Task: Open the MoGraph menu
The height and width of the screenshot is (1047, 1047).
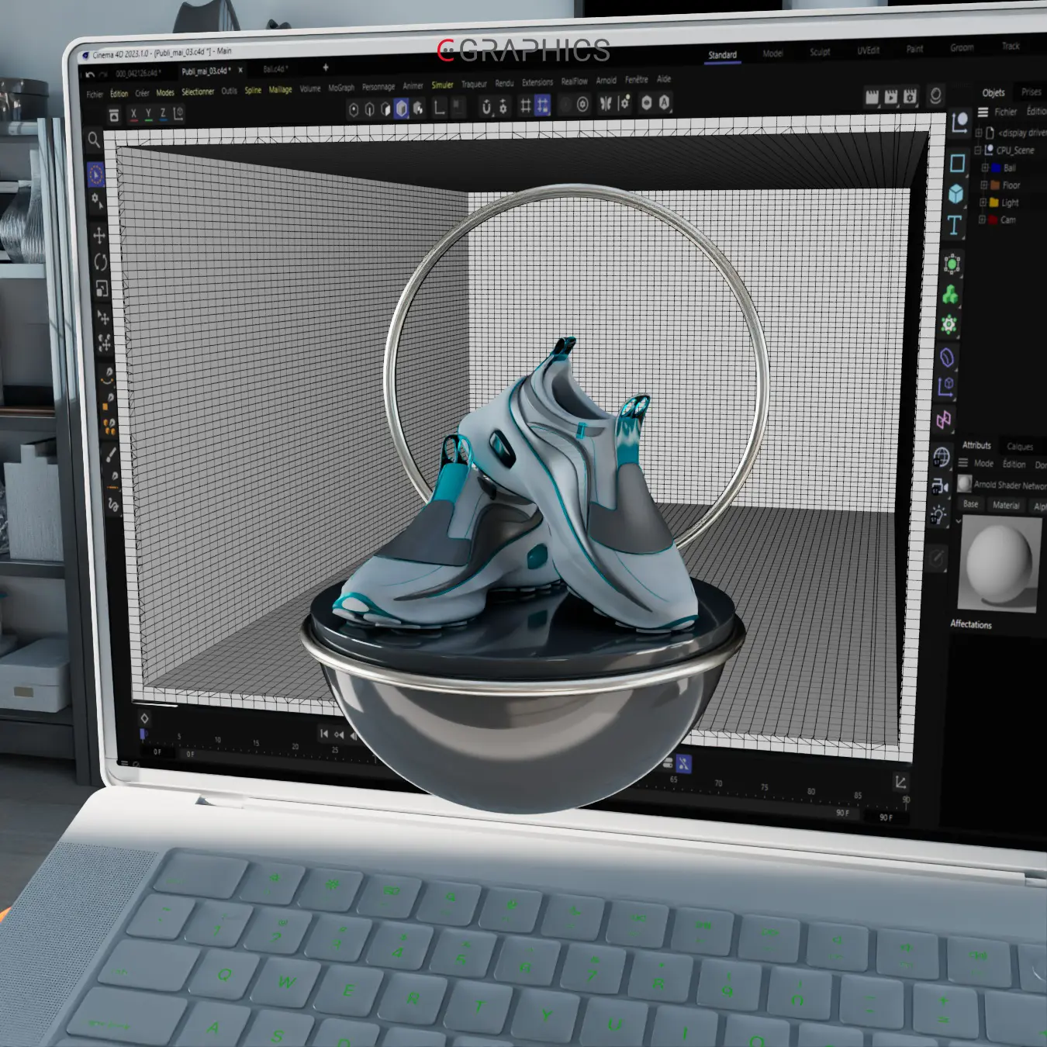Action: (x=340, y=88)
